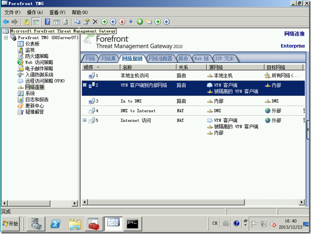311x234 pixels.
Task: Delete selected rule with the X icon
Action: pyautogui.click(x=95, y=22)
